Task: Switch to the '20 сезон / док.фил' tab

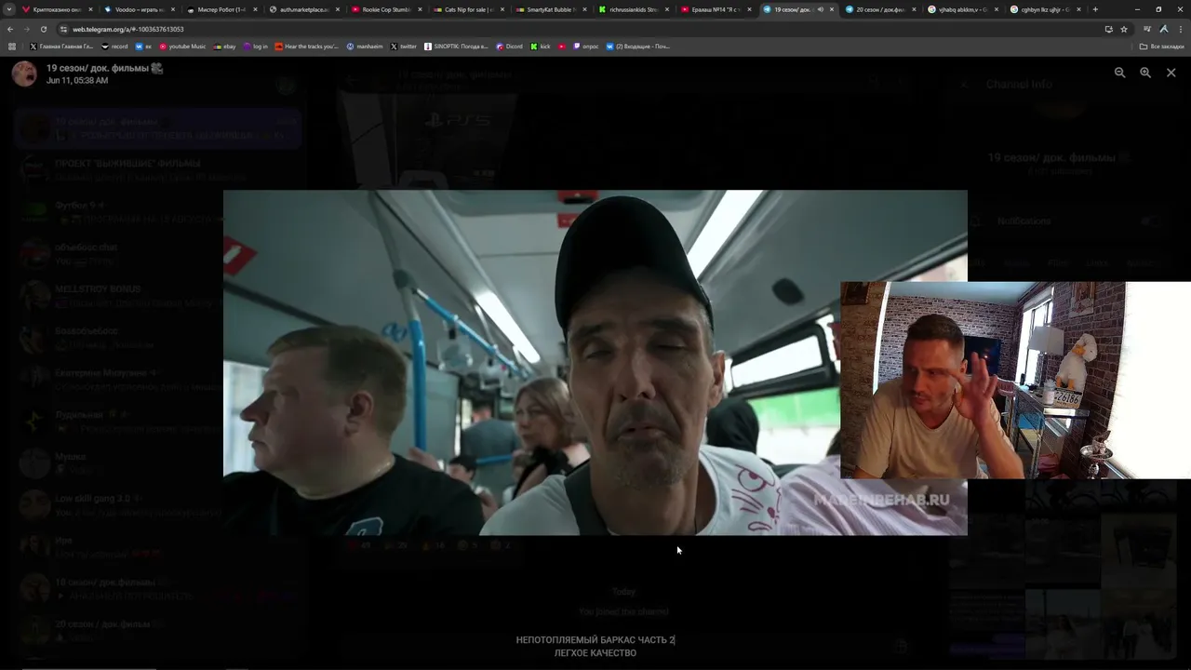Action: click(880, 9)
